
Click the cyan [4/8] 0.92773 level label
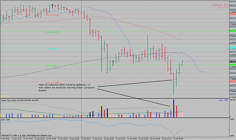[x=52, y=49]
